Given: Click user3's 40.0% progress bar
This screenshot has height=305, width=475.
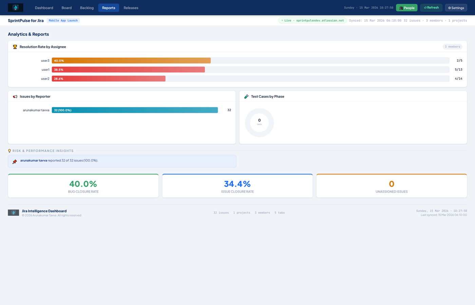Looking at the screenshot, I should 132,60.
